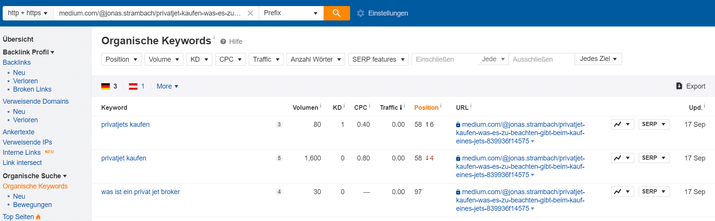Click SERP features badge 3 for privatjets kaufen
The image size is (715, 221).
[279, 125]
